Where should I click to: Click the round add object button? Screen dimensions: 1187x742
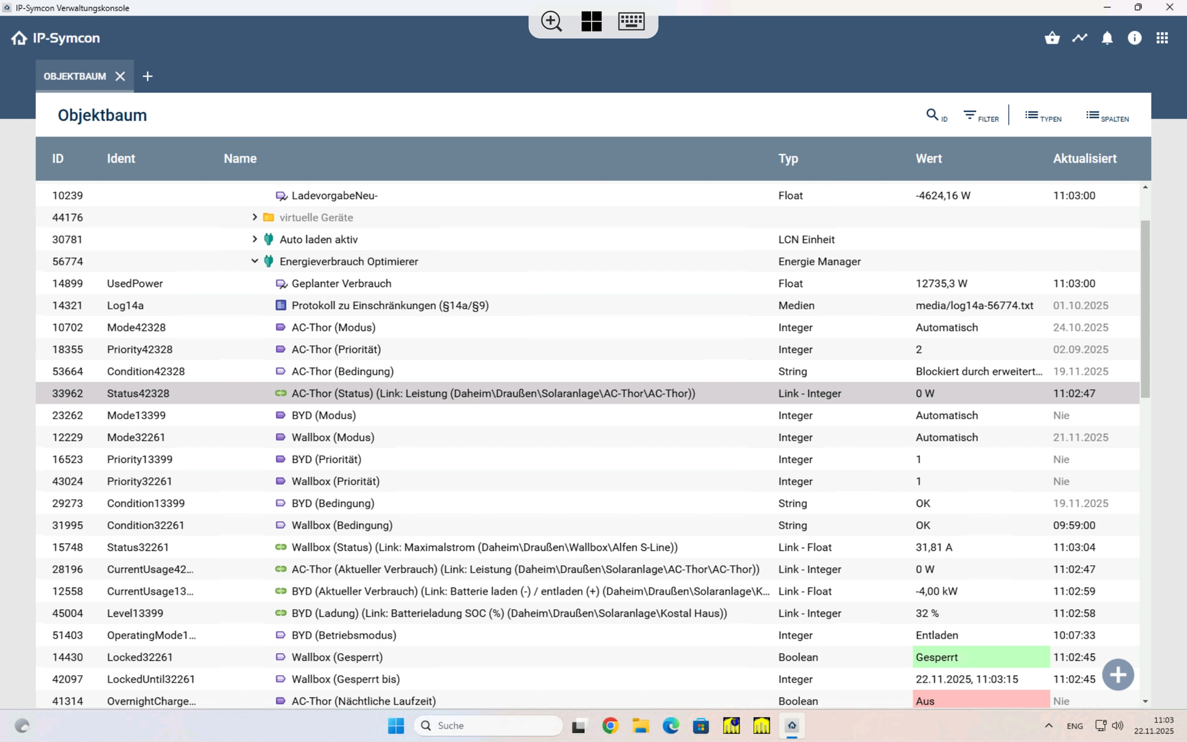[1117, 675]
